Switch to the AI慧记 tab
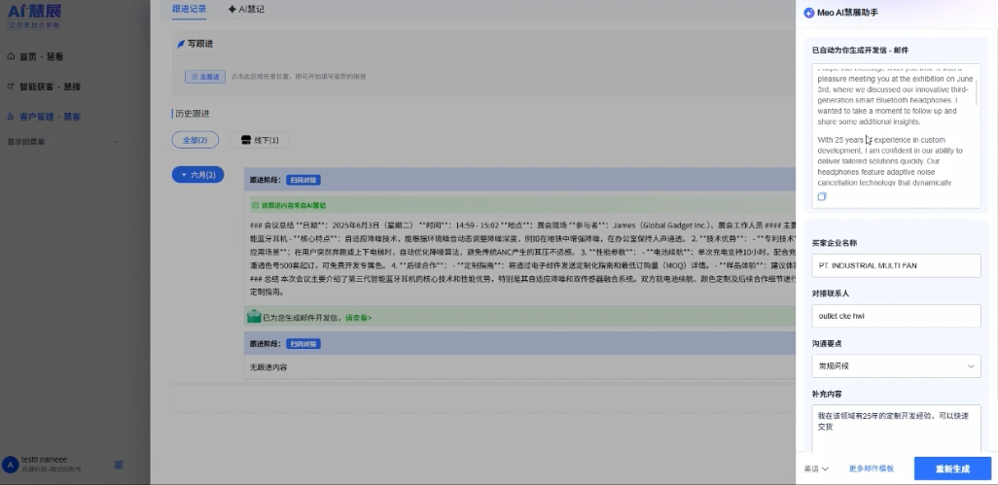This screenshot has height=485, width=998. pos(245,9)
